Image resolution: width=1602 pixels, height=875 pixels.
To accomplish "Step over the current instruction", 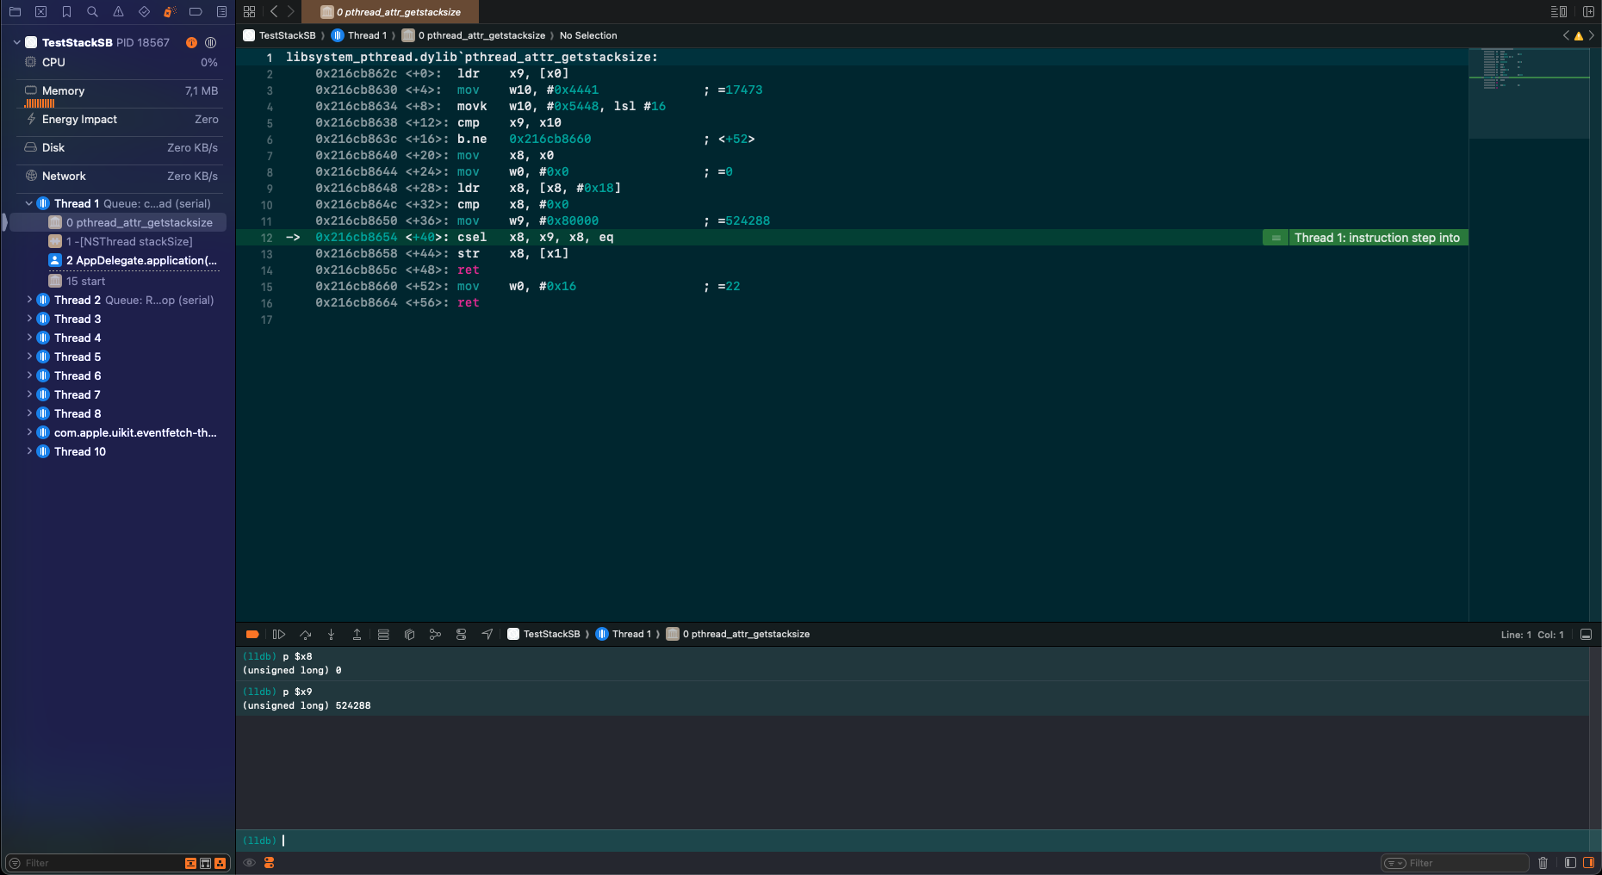I will coord(305,634).
